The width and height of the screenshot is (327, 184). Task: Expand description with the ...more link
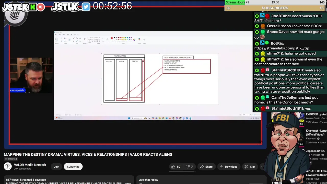128,183
